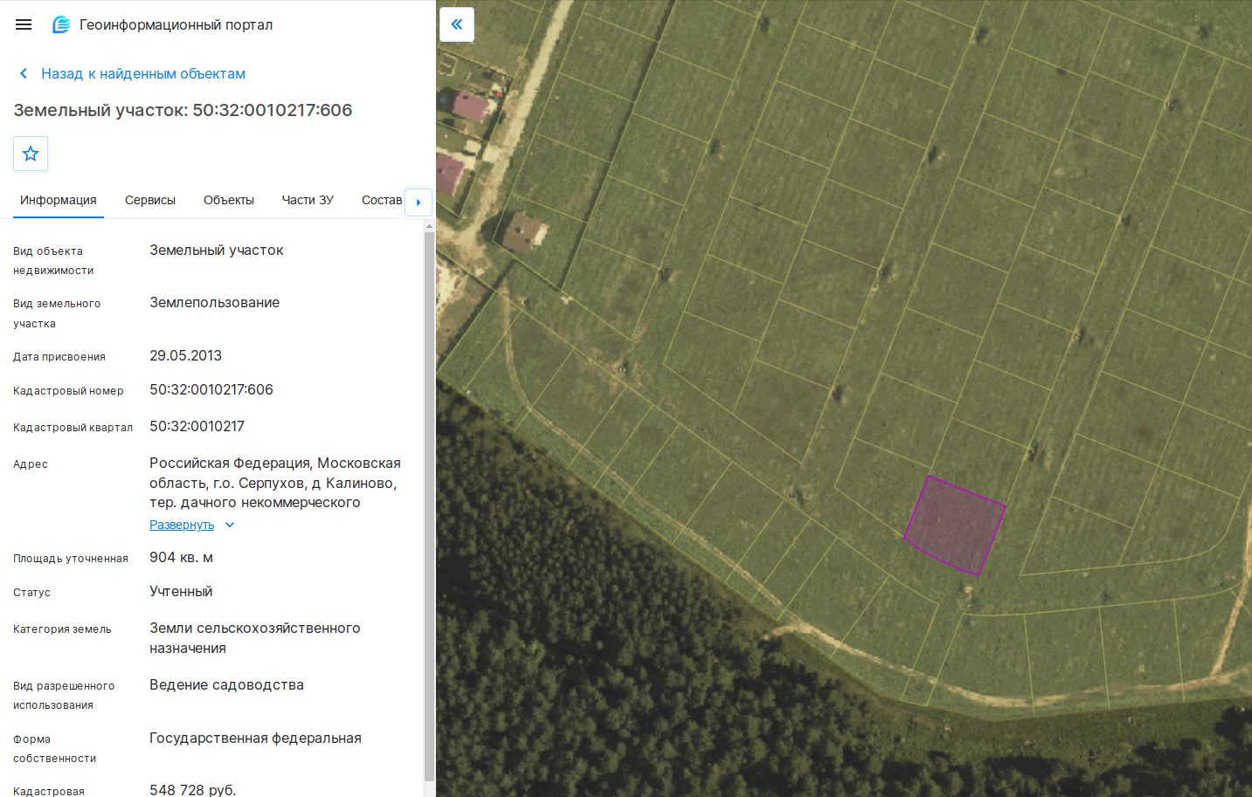1252x797 pixels.
Task: Click the status value Учтенный
Action: 181,591
